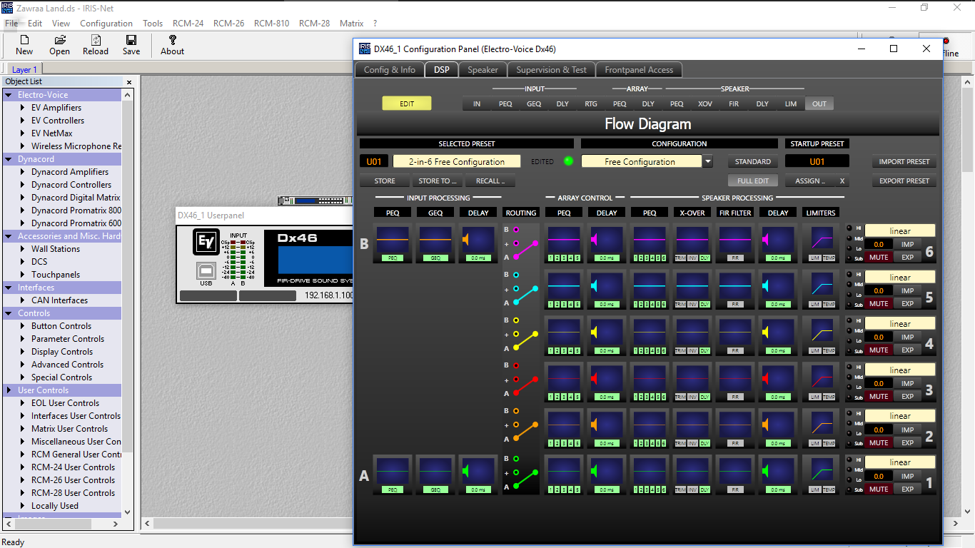Open the Tools menu

pyautogui.click(x=153, y=24)
